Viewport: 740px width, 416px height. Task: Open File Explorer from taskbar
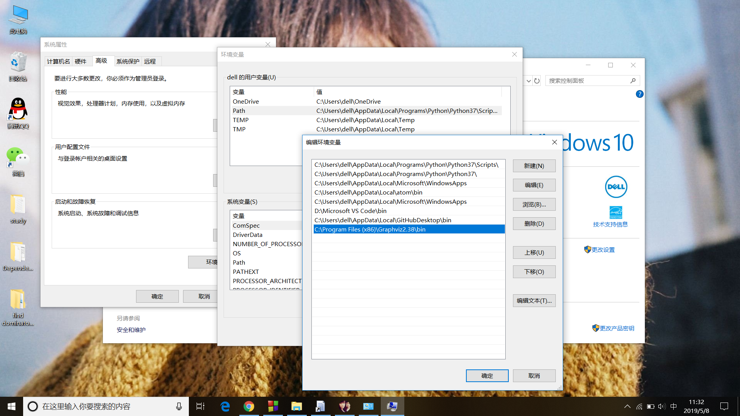pyautogui.click(x=296, y=406)
